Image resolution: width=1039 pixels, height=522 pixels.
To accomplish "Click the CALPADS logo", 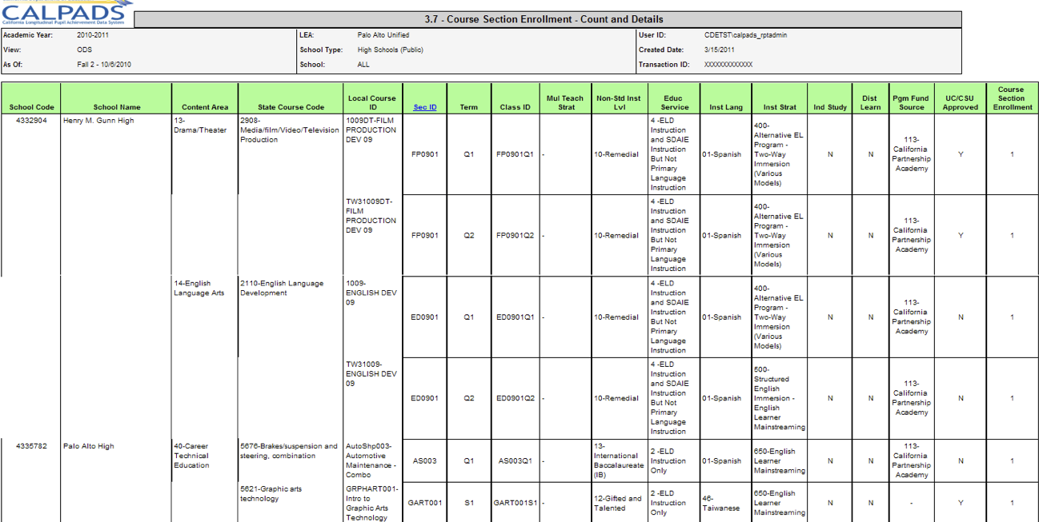I will (66, 14).
